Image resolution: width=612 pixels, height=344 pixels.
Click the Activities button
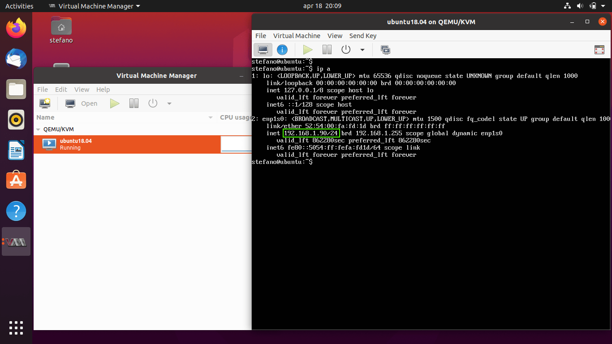[19, 6]
